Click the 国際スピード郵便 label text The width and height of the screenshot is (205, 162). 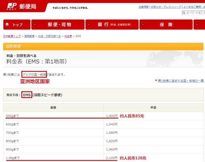pyautogui.click(x=47, y=95)
